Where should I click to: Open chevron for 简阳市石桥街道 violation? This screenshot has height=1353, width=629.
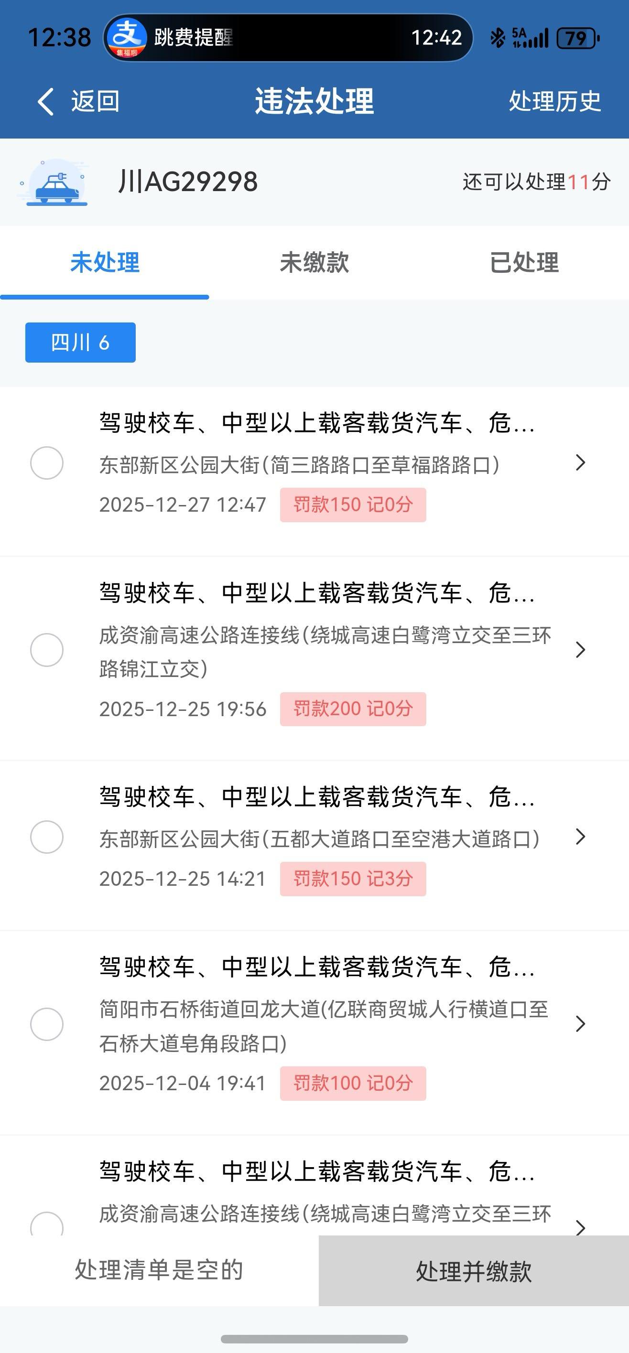tap(580, 1024)
